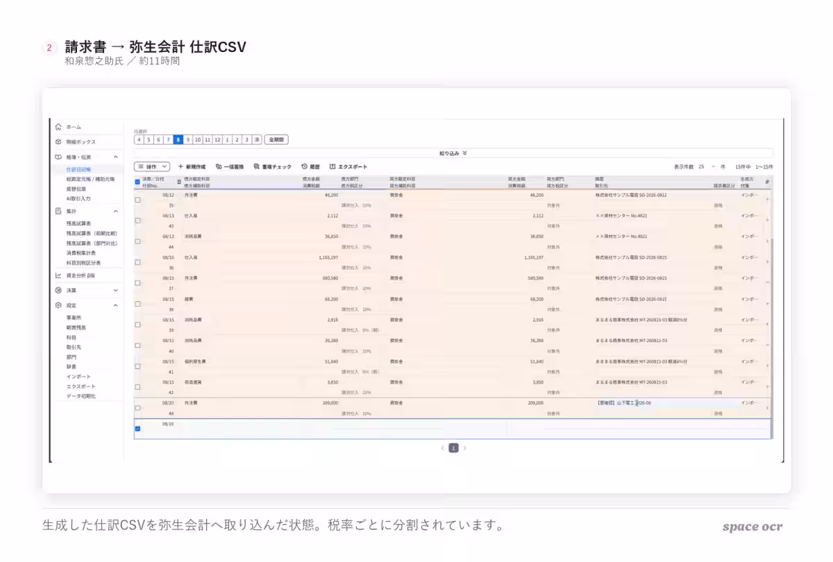
Task: Select the 決 closing period tab
Action: click(257, 139)
